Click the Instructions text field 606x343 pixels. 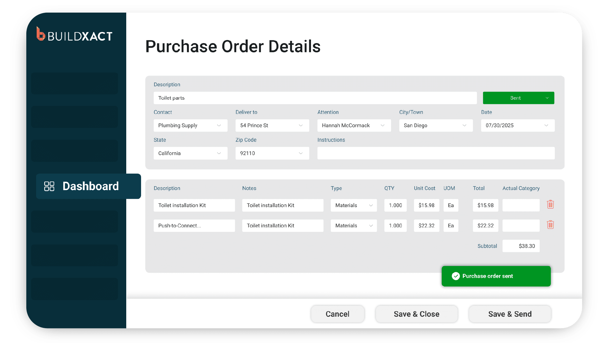pos(436,153)
